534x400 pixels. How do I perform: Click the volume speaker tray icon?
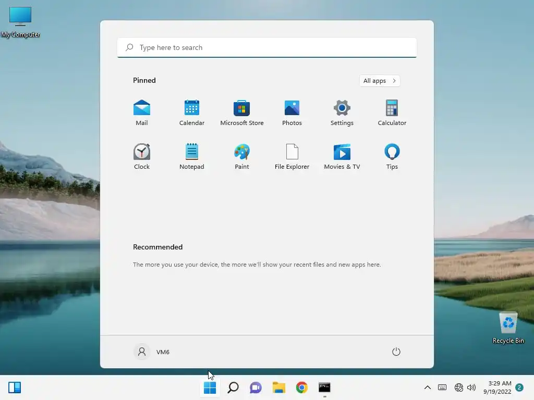point(471,387)
